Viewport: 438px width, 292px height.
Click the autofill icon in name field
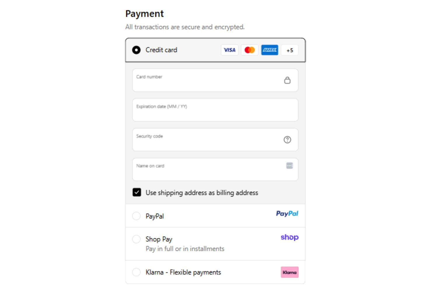(289, 166)
